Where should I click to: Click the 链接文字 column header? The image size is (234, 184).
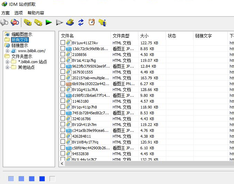pos(211,36)
